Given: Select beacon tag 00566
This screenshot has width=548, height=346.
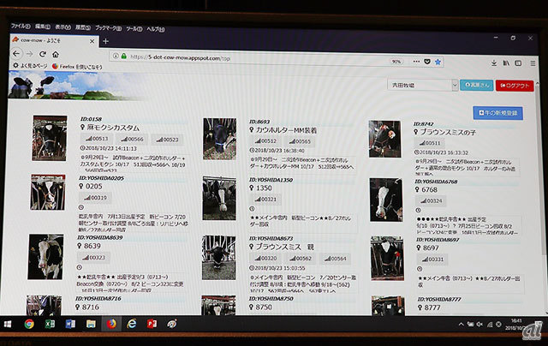Looking at the screenshot, I should pos(132,139).
